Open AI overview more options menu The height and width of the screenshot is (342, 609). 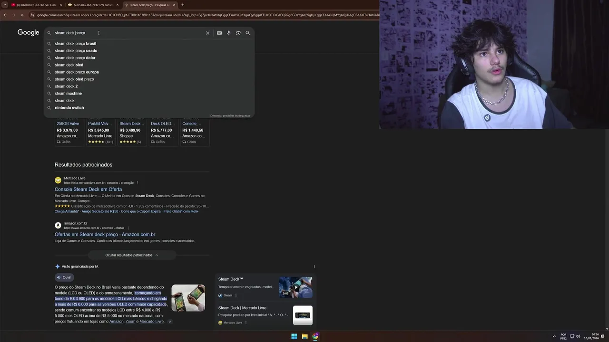click(314, 266)
